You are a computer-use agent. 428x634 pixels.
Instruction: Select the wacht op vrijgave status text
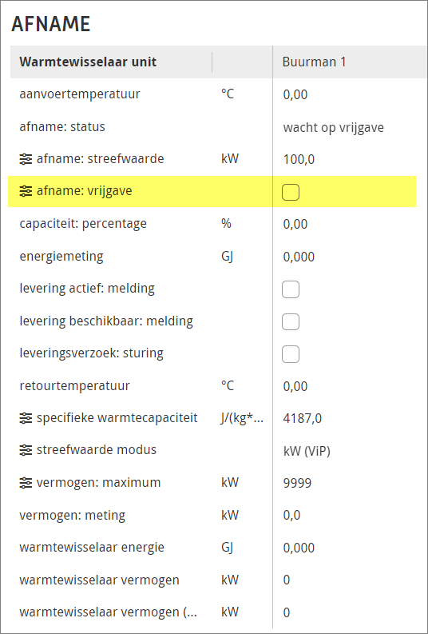[x=334, y=128]
